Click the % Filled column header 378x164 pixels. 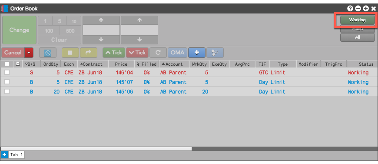tap(146, 64)
